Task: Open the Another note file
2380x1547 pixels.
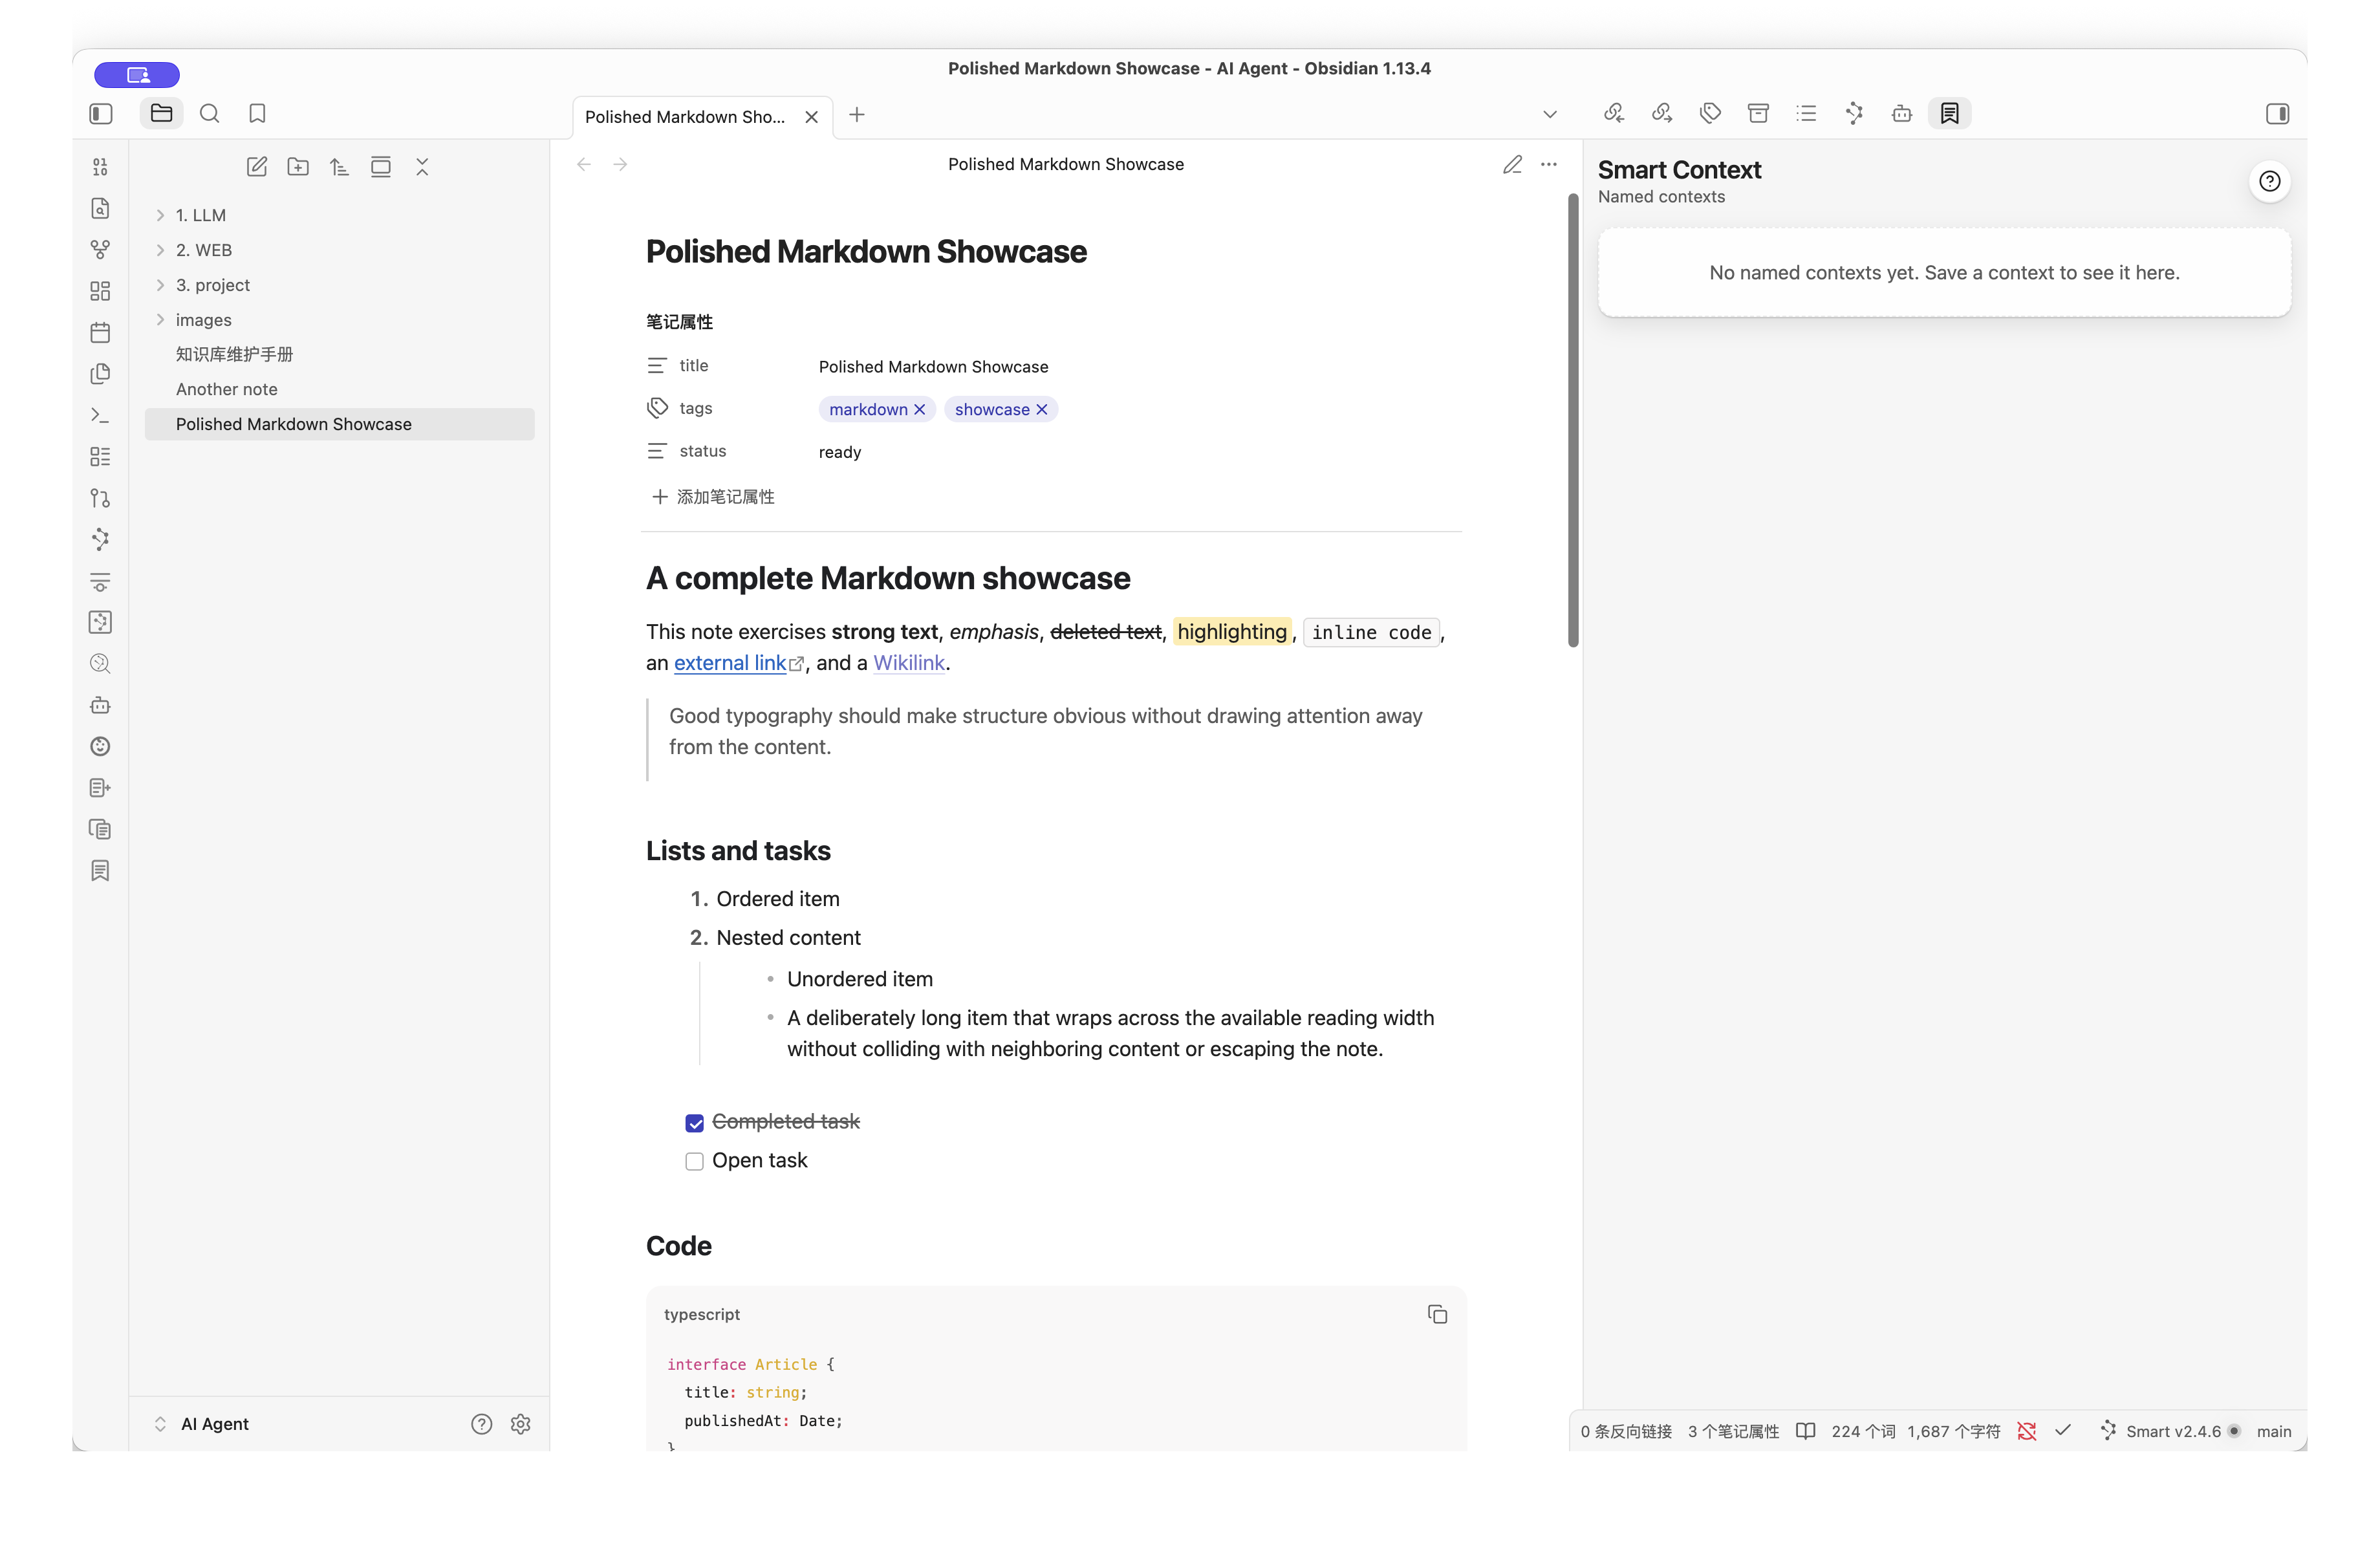Action: (339, 389)
